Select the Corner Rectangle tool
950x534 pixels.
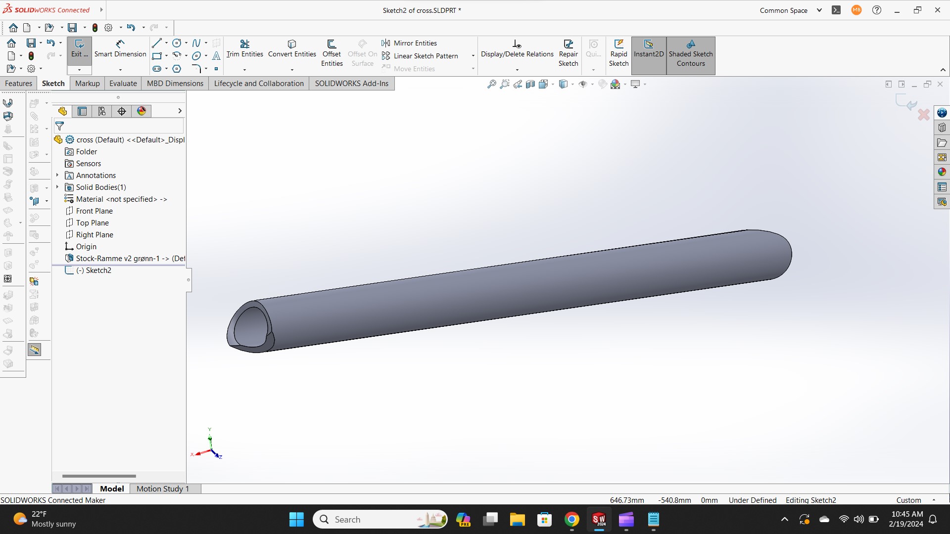pyautogui.click(x=156, y=56)
